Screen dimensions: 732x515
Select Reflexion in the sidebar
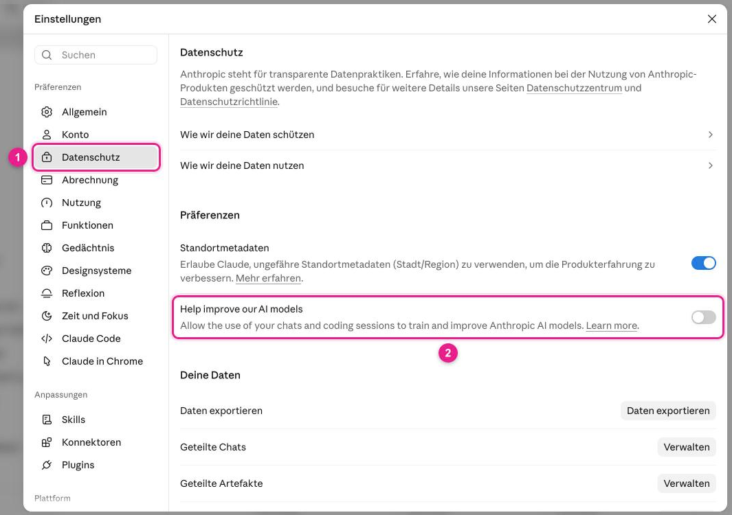96,293
